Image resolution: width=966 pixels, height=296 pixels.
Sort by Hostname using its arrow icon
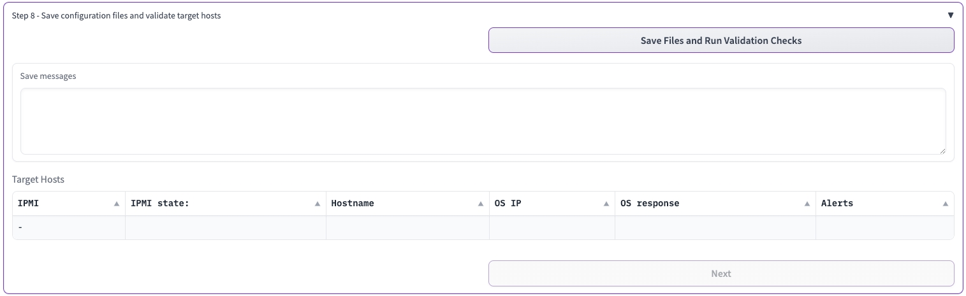(x=480, y=204)
